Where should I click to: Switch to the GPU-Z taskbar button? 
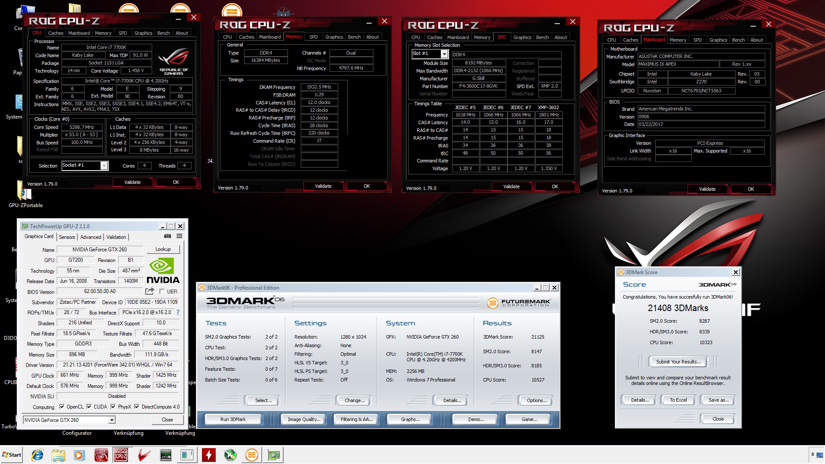(x=273, y=455)
